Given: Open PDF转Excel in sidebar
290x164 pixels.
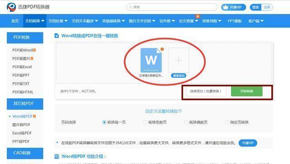Looking at the screenshot, I should pos(22,67).
